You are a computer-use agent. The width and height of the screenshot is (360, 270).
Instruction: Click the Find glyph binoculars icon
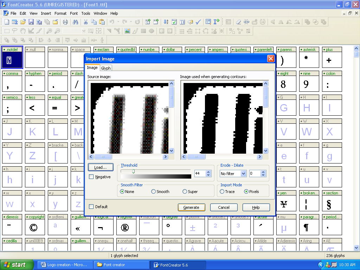[x=76, y=21]
